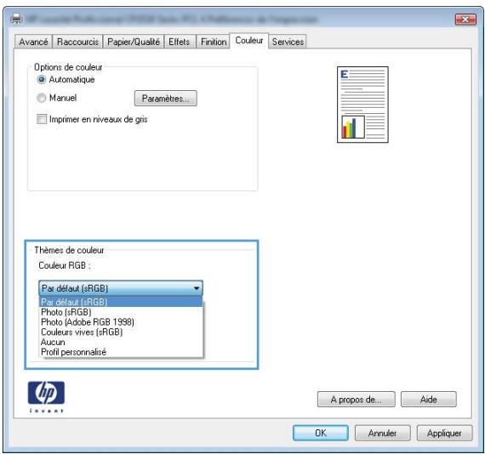Open the Paramètres... button
485x454 pixels.
165,99
